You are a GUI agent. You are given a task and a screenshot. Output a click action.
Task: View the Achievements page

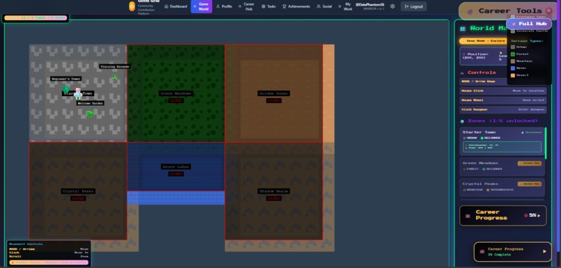click(x=297, y=6)
